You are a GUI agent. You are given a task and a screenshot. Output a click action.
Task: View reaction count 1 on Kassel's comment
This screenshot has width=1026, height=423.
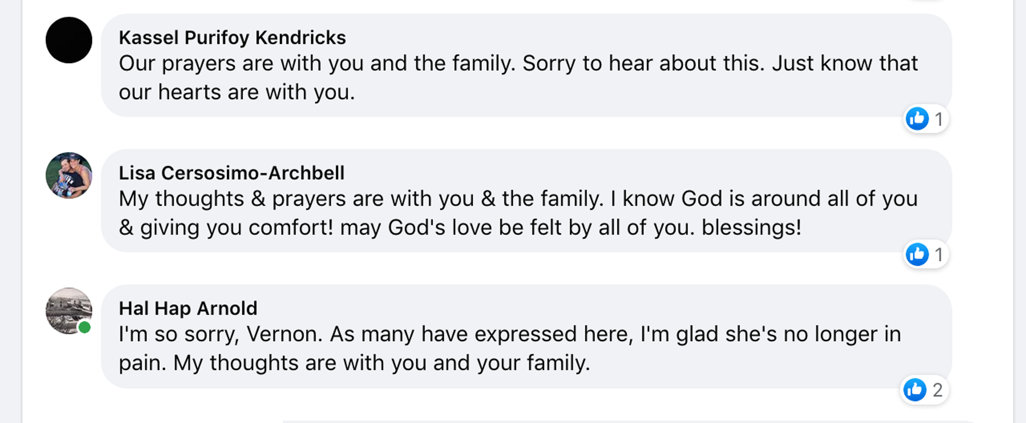tap(939, 119)
